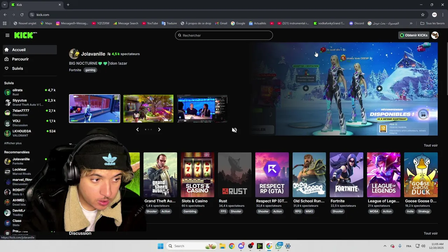Open File Explorer from taskbar
The image size is (448, 252).
tap(222, 246)
